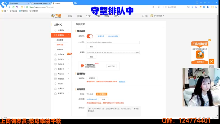Click the orange 进入直播间 button
Screen dimensions: 220x124
(101, 94)
